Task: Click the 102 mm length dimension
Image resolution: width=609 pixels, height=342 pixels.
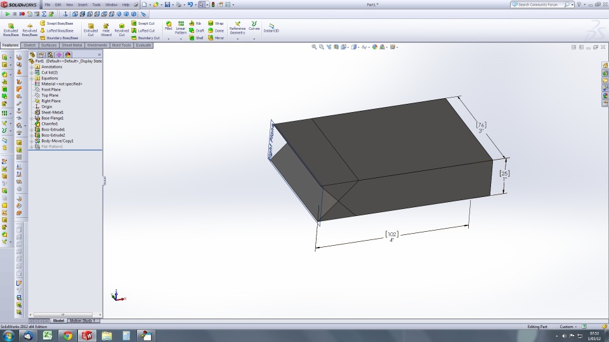Action: click(x=392, y=234)
